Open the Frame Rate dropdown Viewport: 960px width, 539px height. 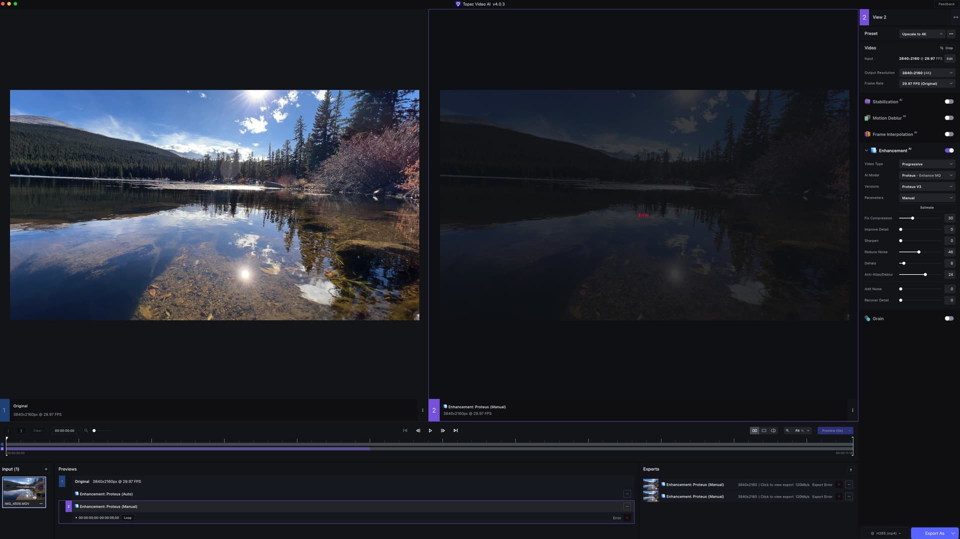click(x=927, y=83)
